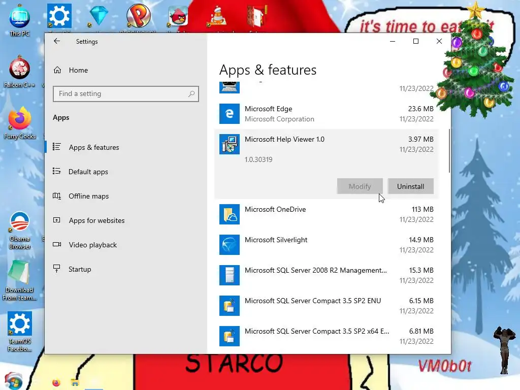
Task: Open Download From team desktop icon
Action: click(19, 280)
